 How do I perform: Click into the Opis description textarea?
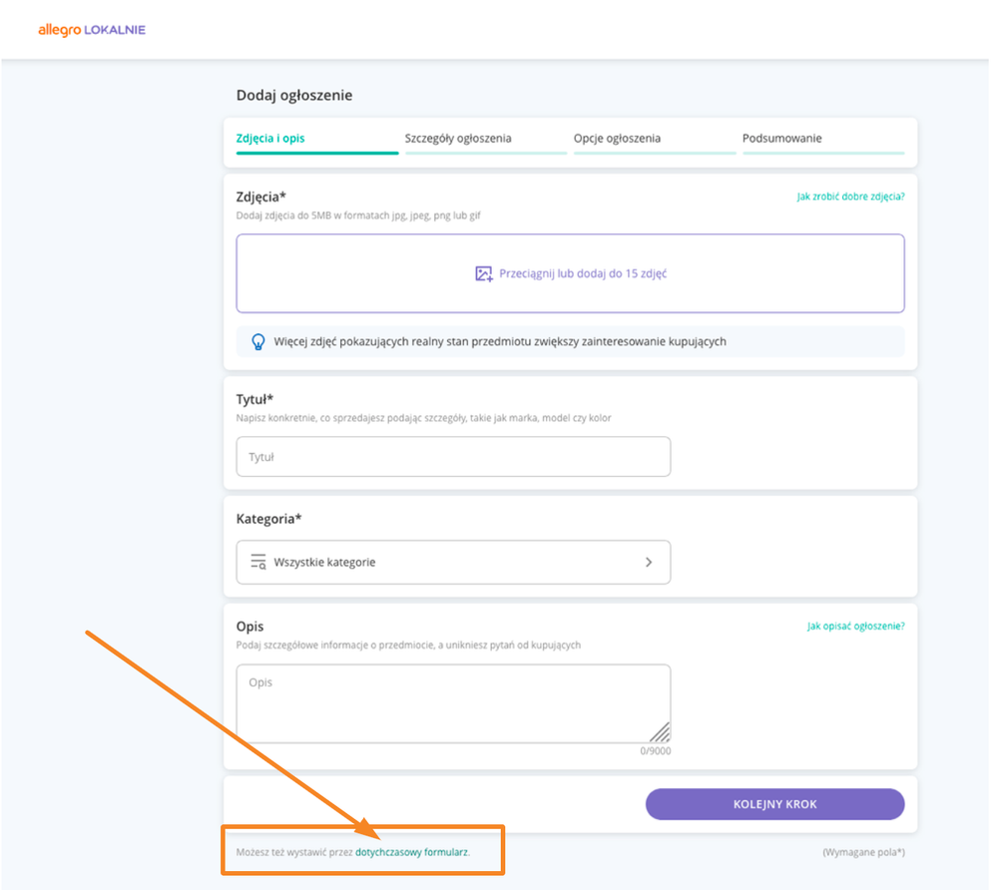[x=453, y=703]
